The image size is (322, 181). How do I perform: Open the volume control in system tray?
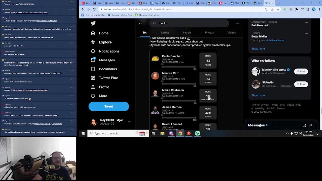click(300, 133)
